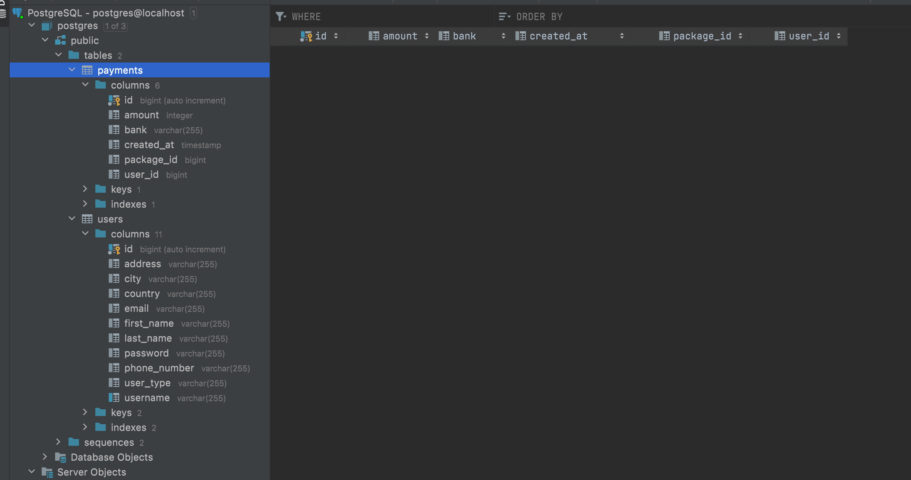The height and width of the screenshot is (480, 911).
Task: Toggle sort direction on the user_id column
Action: (x=839, y=36)
